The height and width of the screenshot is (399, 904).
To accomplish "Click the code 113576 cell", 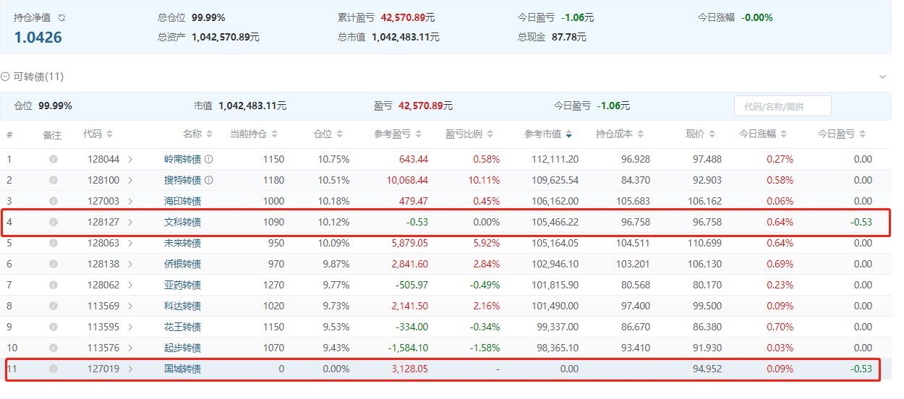I will click(103, 348).
